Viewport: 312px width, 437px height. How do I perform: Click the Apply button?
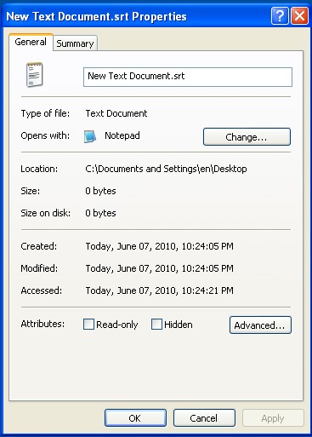(273, 417)
